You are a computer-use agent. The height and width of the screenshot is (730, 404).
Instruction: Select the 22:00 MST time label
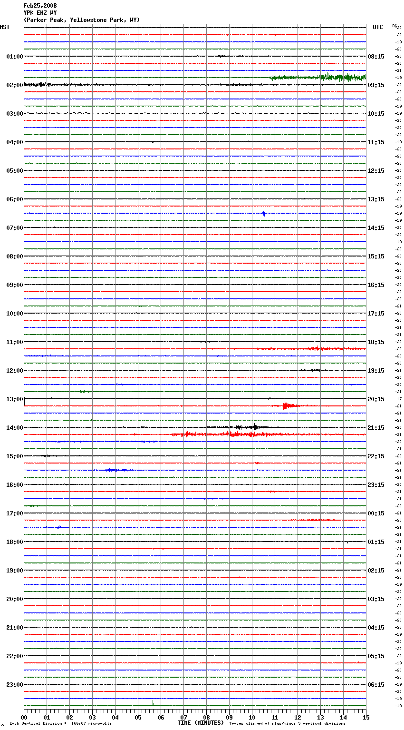(x=15, y=656)
